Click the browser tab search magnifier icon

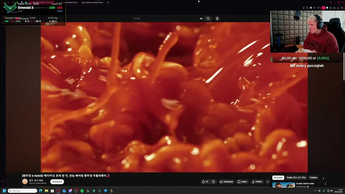point(331,2)
